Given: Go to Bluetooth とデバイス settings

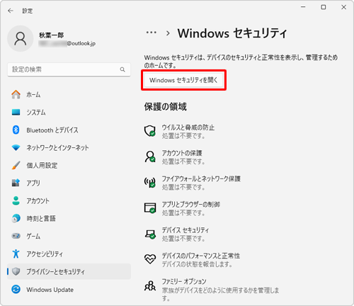Looking at the screenshot, I should (x=69, y=130).
